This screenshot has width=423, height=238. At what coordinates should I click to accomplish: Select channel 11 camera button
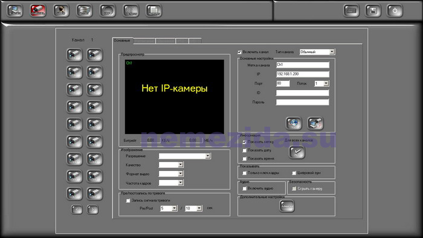(x=74, y=141)
